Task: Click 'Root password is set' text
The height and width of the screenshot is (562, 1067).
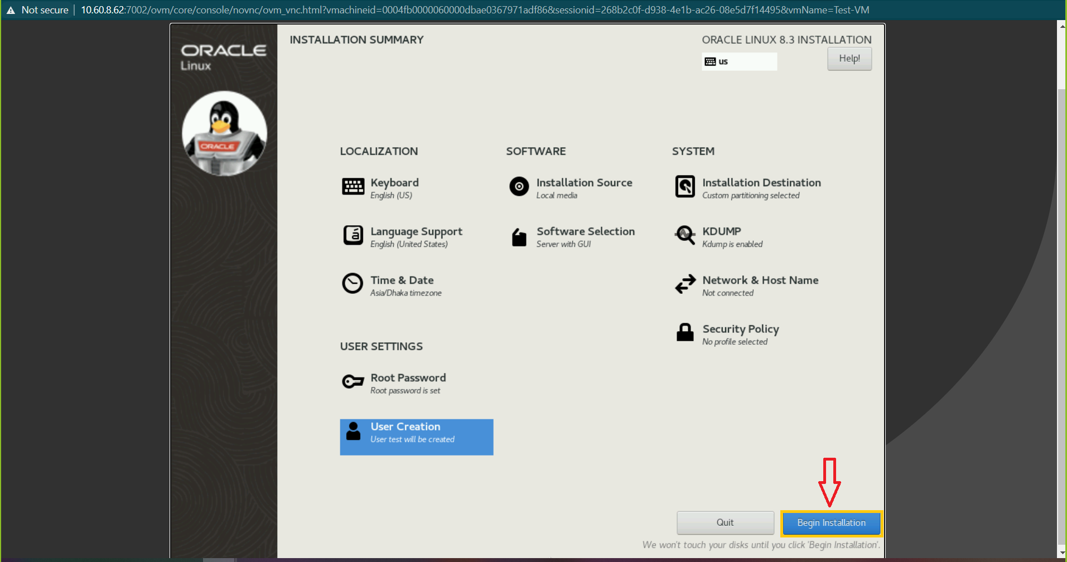Action: [405, 391]
